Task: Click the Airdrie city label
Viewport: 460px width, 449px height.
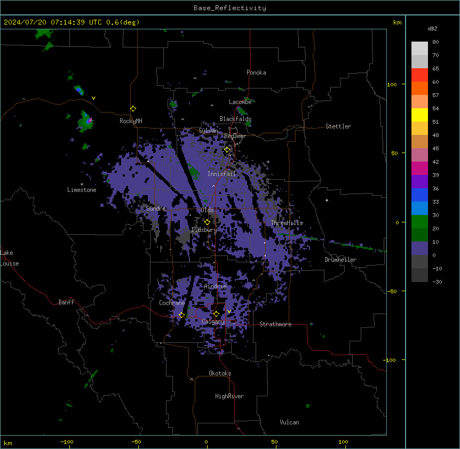Action: 216,286
